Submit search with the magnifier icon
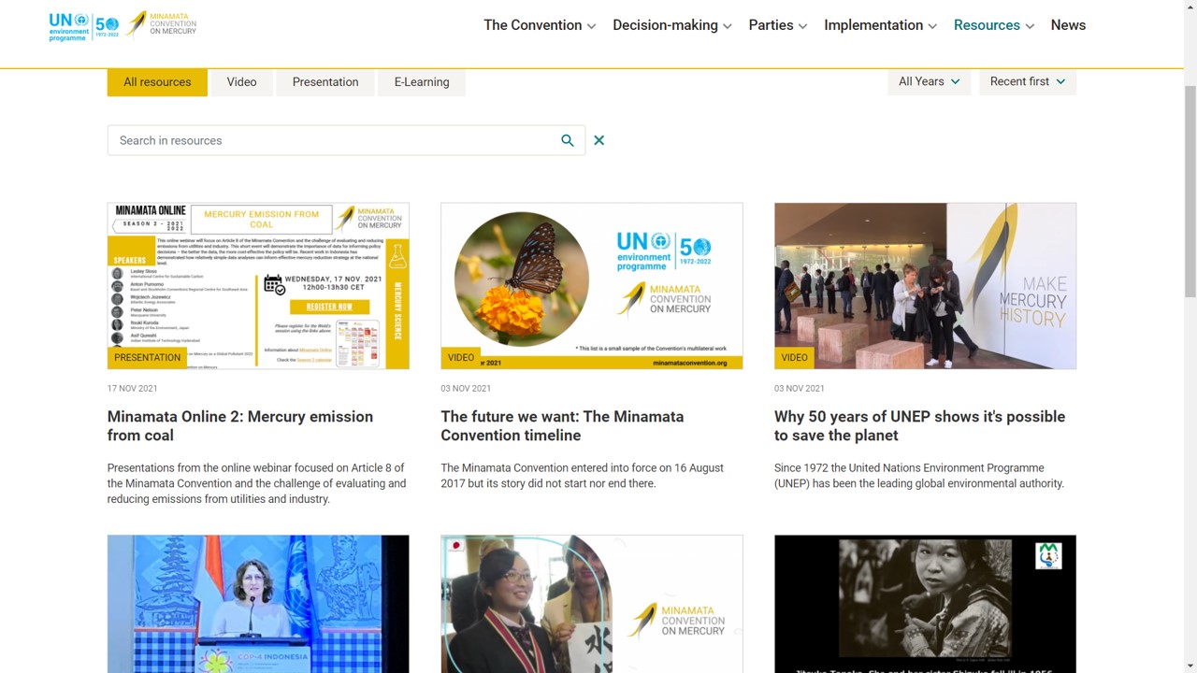This screenshot has height=673, width=1197. coord(567,140)
